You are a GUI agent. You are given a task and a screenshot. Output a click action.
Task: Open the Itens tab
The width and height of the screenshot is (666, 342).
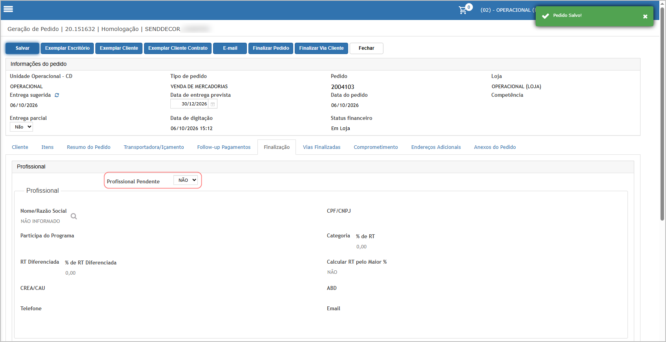click(x=47, y=147)
